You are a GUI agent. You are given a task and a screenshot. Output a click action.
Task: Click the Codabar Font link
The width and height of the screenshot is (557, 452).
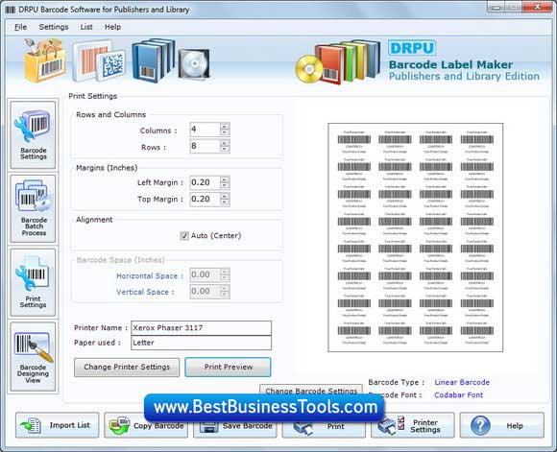(x=459, y=394)
